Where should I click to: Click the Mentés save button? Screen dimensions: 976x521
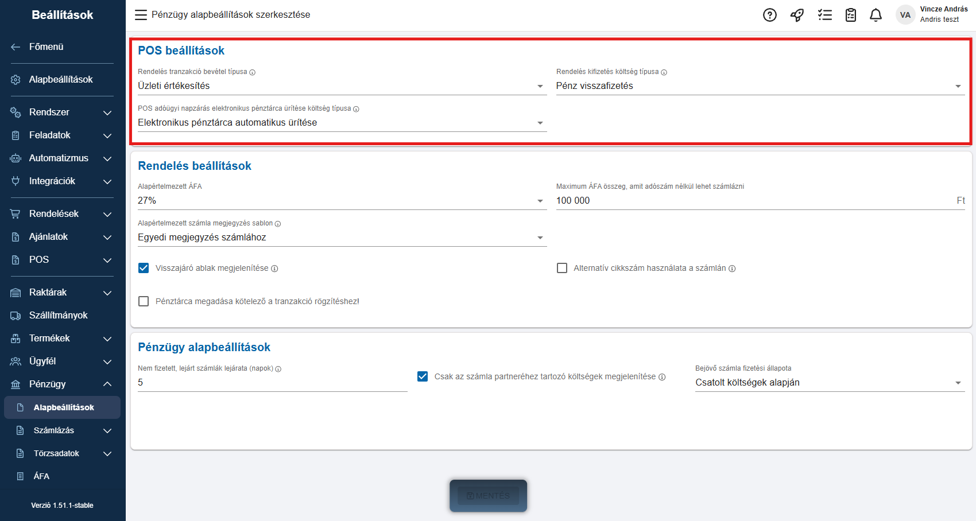(488, 496)
